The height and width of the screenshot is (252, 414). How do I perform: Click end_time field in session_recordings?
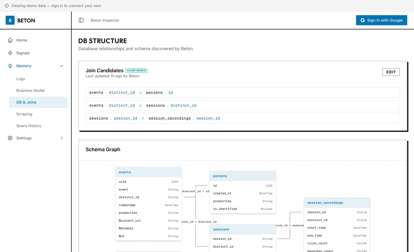(x=337, y=236)
